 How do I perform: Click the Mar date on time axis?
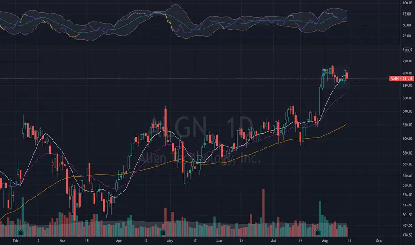tap(62, 241)
